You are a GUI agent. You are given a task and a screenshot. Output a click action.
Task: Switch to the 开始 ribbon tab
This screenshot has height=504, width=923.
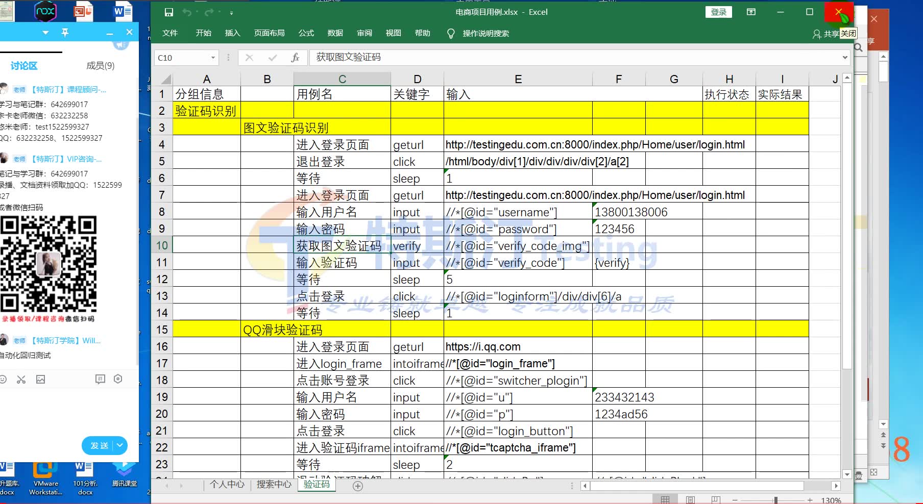tap(203, 33)
